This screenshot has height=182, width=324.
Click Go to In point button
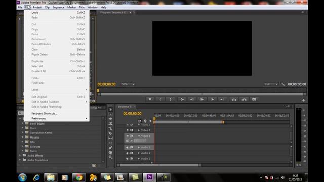182,99
